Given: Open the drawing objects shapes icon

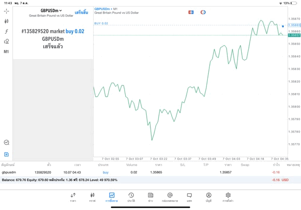Looking at the screenshot, I should click(6, 41).
